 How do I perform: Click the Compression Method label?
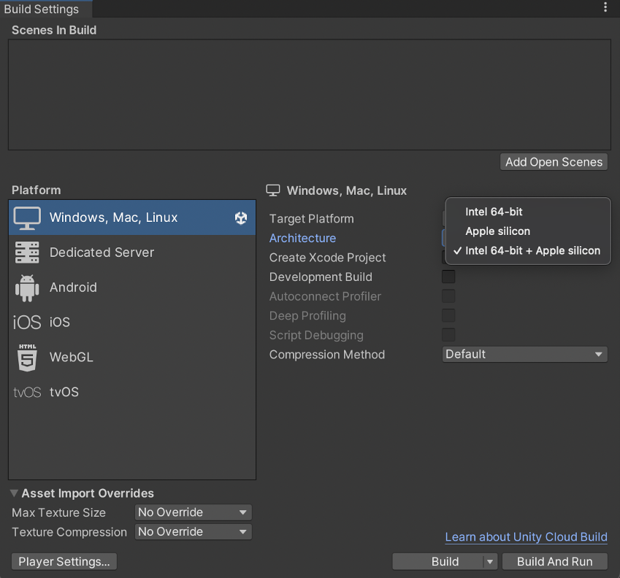(x=327, y=355)
